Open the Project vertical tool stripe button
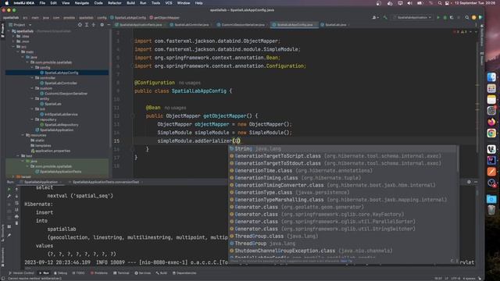Image resolution: width=500 pixels, height=281 pixels. click(x=3, y=30)
